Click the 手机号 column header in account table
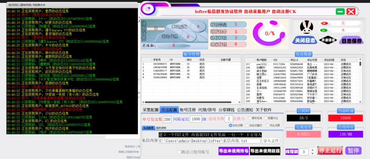This screenshot has height=159, width=370. tap(157, 60)
